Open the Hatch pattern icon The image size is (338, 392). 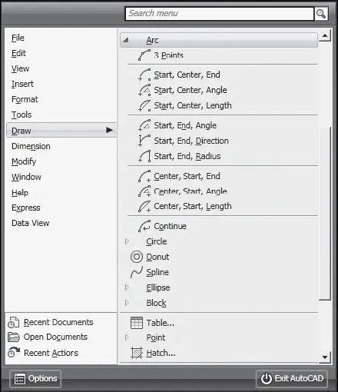(x=137, y=353)
